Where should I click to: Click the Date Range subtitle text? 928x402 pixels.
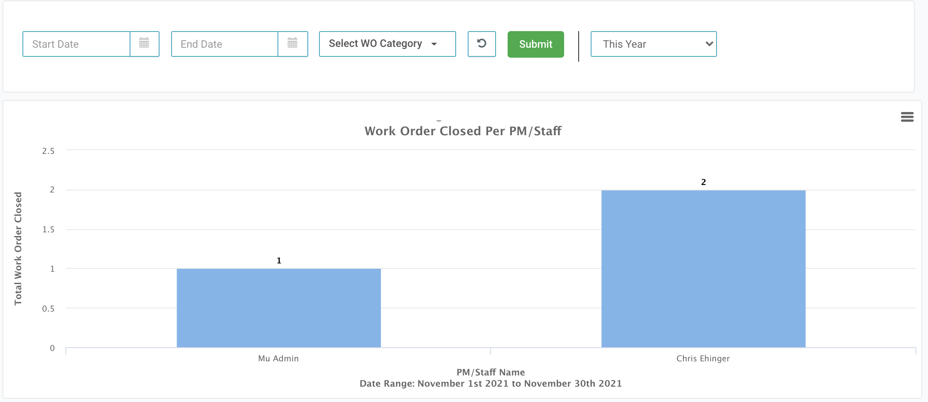[491, 383]
